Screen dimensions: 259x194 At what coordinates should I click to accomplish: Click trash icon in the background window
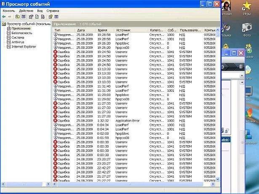tap(241, 67)
